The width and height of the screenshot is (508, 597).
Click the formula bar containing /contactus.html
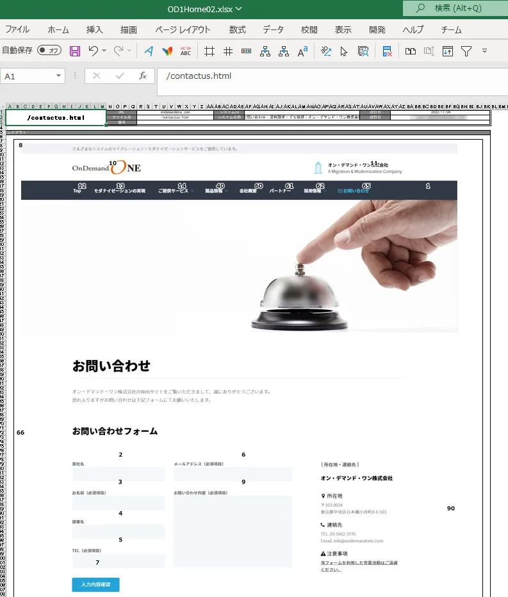332,81
